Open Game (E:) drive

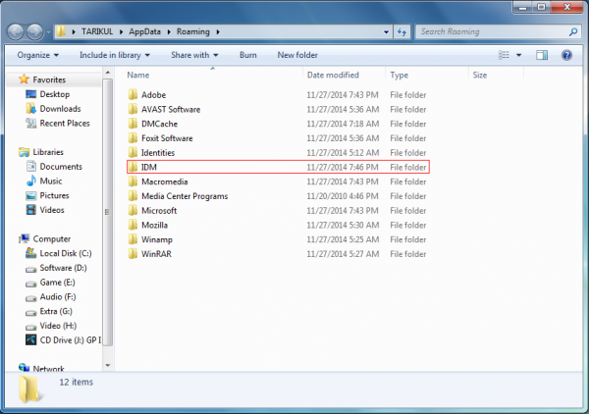(57, 283)
